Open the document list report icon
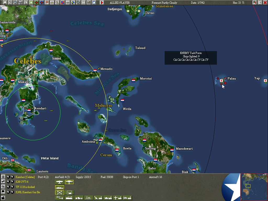 pyautogui.click(x=10, y=3)
